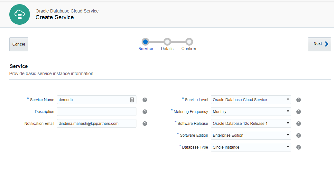Show help for Software Release
Screen dimensions: 334x173
(299, 124)
